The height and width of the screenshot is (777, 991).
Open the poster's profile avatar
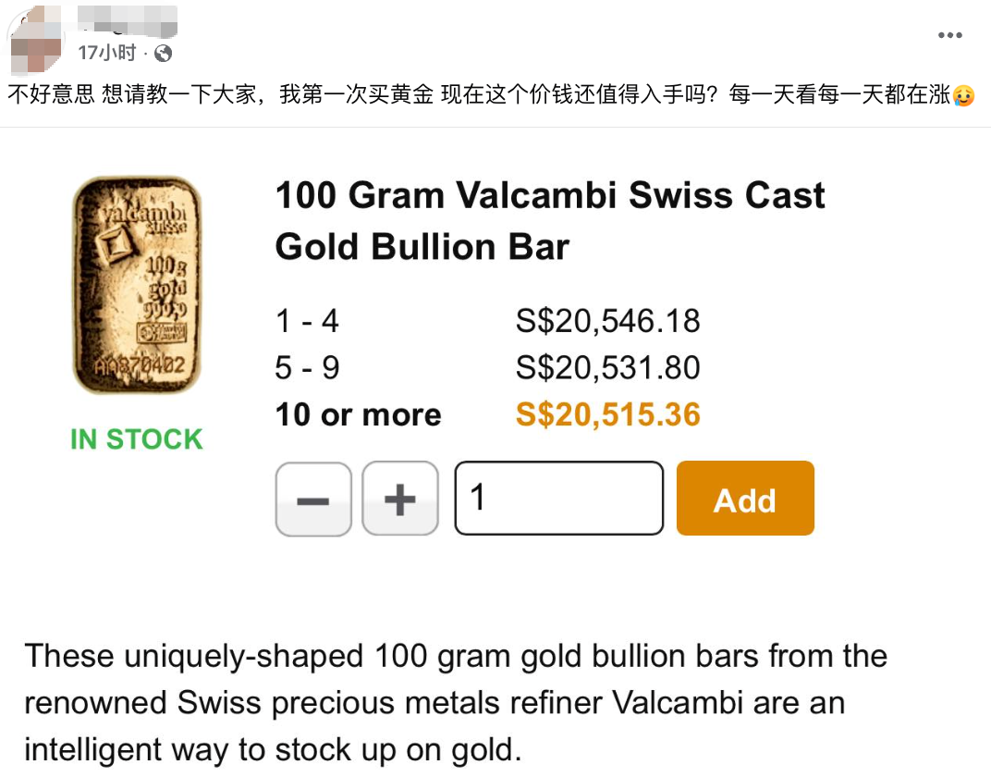[35, 42]
